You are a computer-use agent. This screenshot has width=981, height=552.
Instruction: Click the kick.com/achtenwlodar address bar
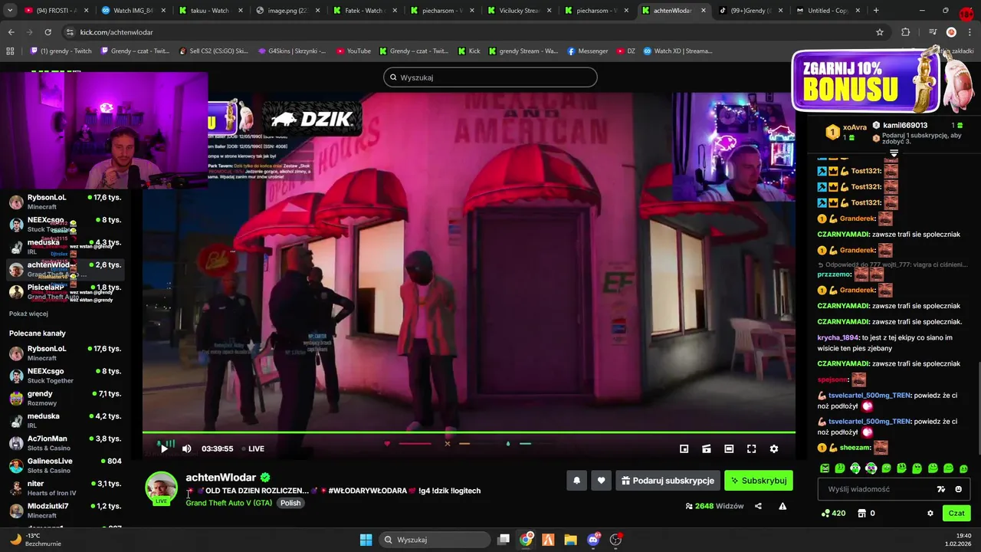475,32
